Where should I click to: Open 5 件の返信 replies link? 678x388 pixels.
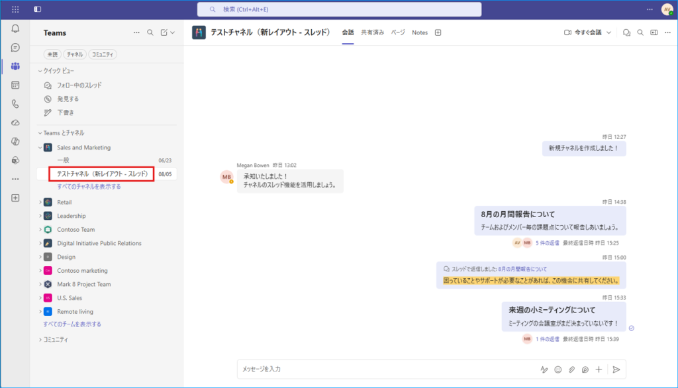(x=547, y=243)
